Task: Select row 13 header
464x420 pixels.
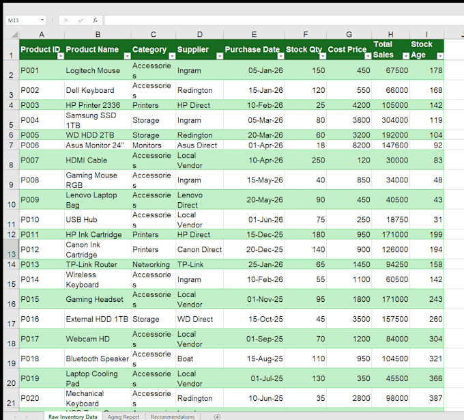Action: click(x=11, y=249)
